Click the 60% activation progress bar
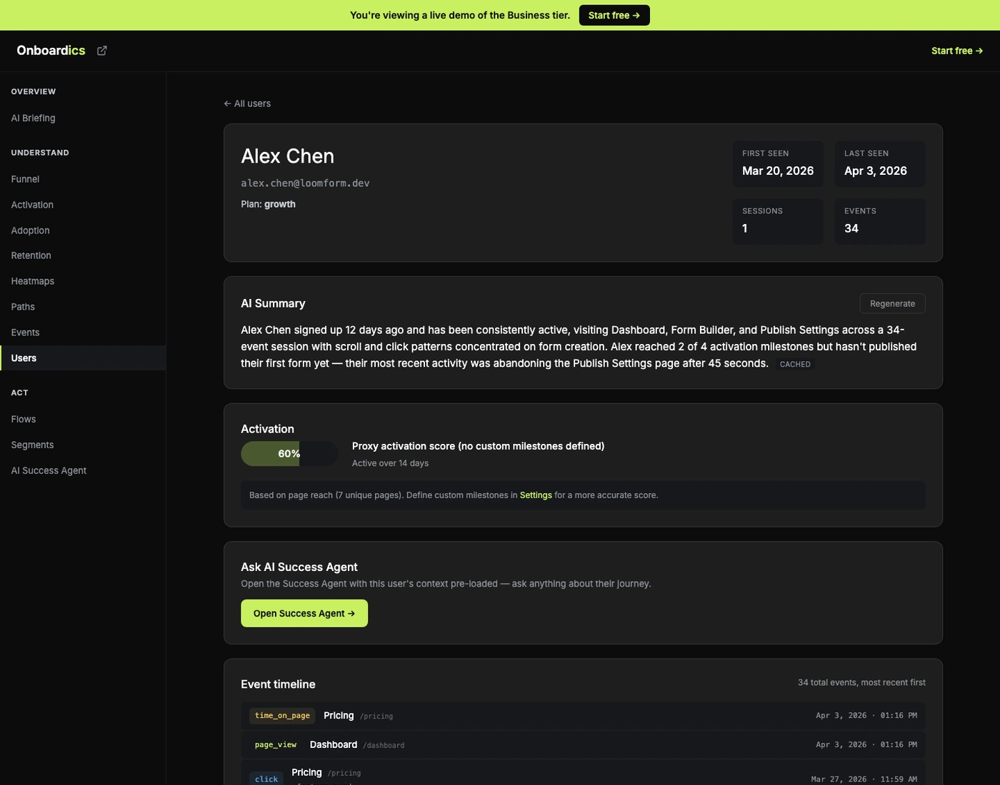 (x=289, y=453)
